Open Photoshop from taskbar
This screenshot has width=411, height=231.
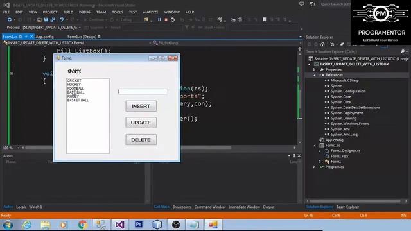(x=139, y=225)
